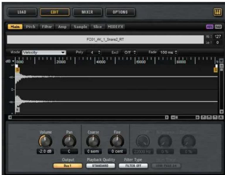225x175 pixels.
Task: Click the orange sample end S marker
Action: point(216,70)
